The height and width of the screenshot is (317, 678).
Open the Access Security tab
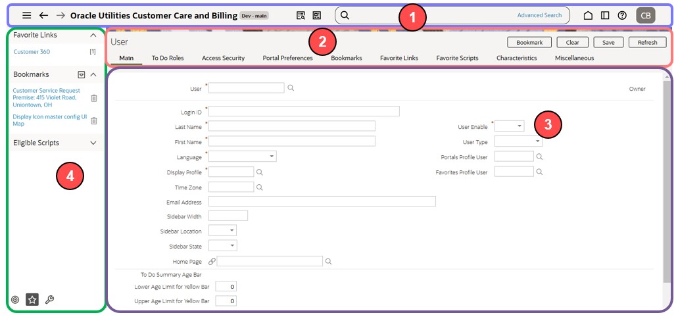coord(223,58)
